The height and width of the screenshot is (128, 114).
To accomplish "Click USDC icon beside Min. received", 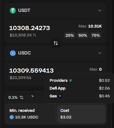I will pyautogui.click(x=12, y=117).
